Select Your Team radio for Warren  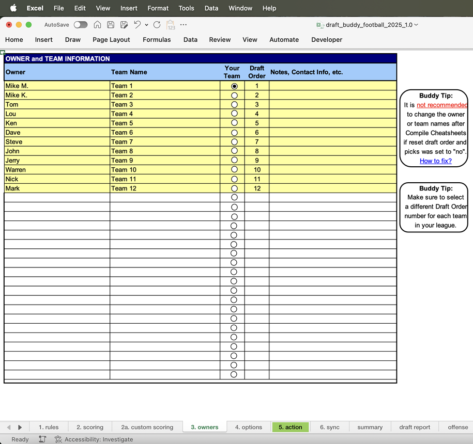pos(234,169)
